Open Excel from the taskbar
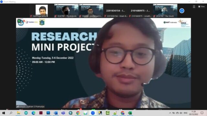 pos(130,113)
